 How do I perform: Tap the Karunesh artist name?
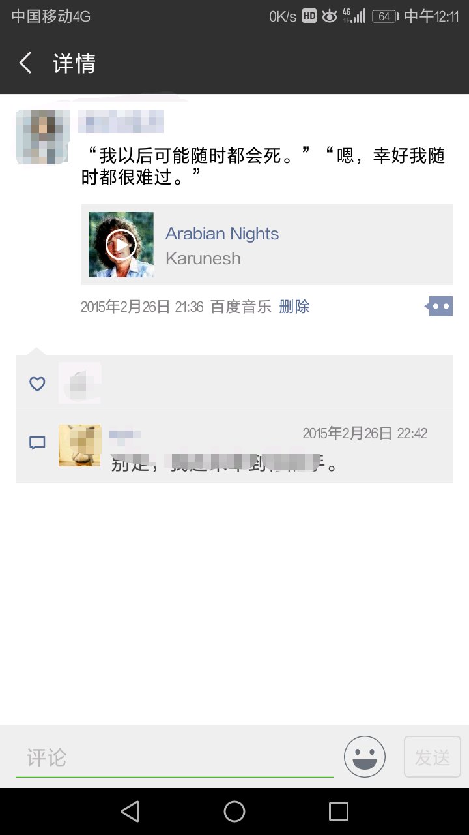point(203,258)
